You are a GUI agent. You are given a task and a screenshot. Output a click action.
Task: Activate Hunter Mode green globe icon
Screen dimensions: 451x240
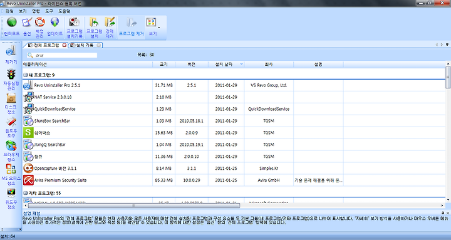tap(12, 23)
